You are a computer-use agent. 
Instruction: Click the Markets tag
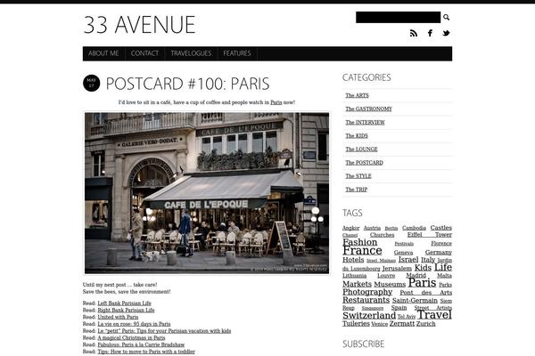(357, 284)
